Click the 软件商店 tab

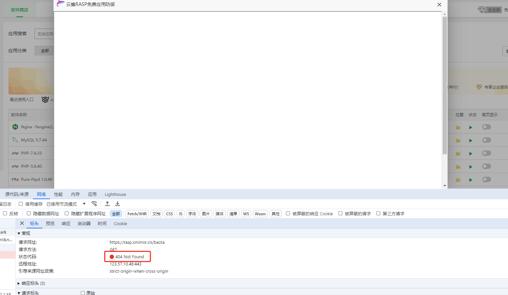coord(20,10)
